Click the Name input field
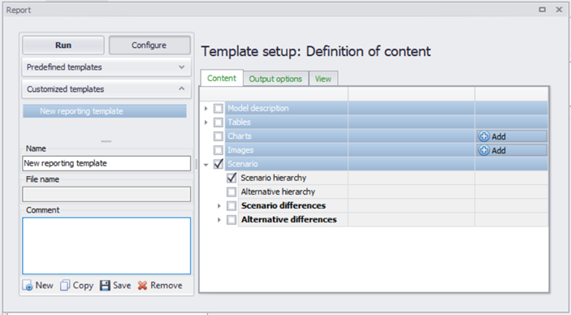This screenshot has width=571, height=315. pos(106,163)
